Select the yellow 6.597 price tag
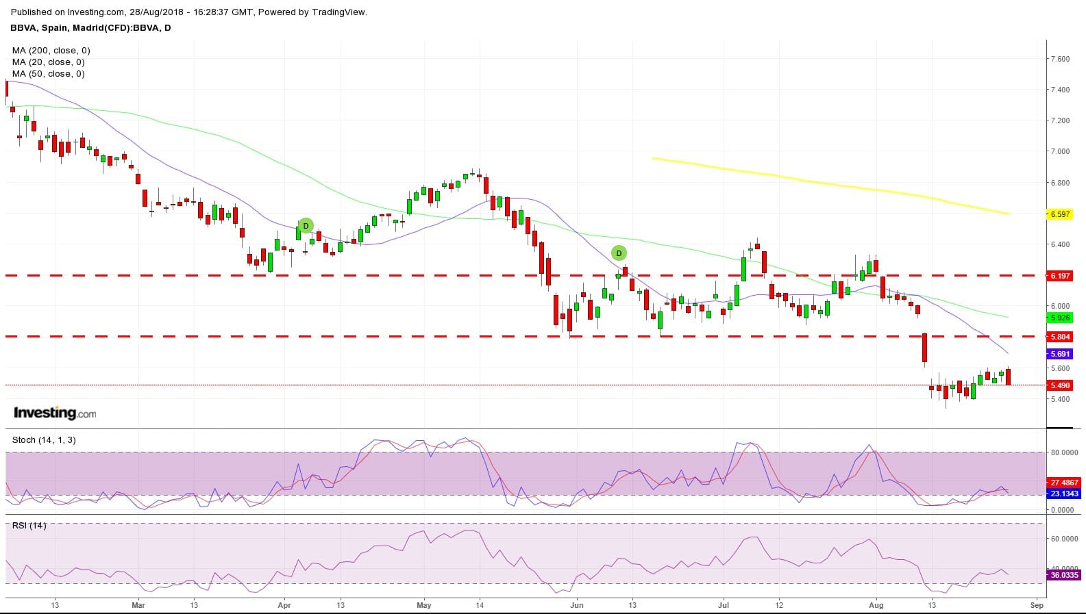This screenshot has width=1086, height=614. click(x=1059, y=214)
